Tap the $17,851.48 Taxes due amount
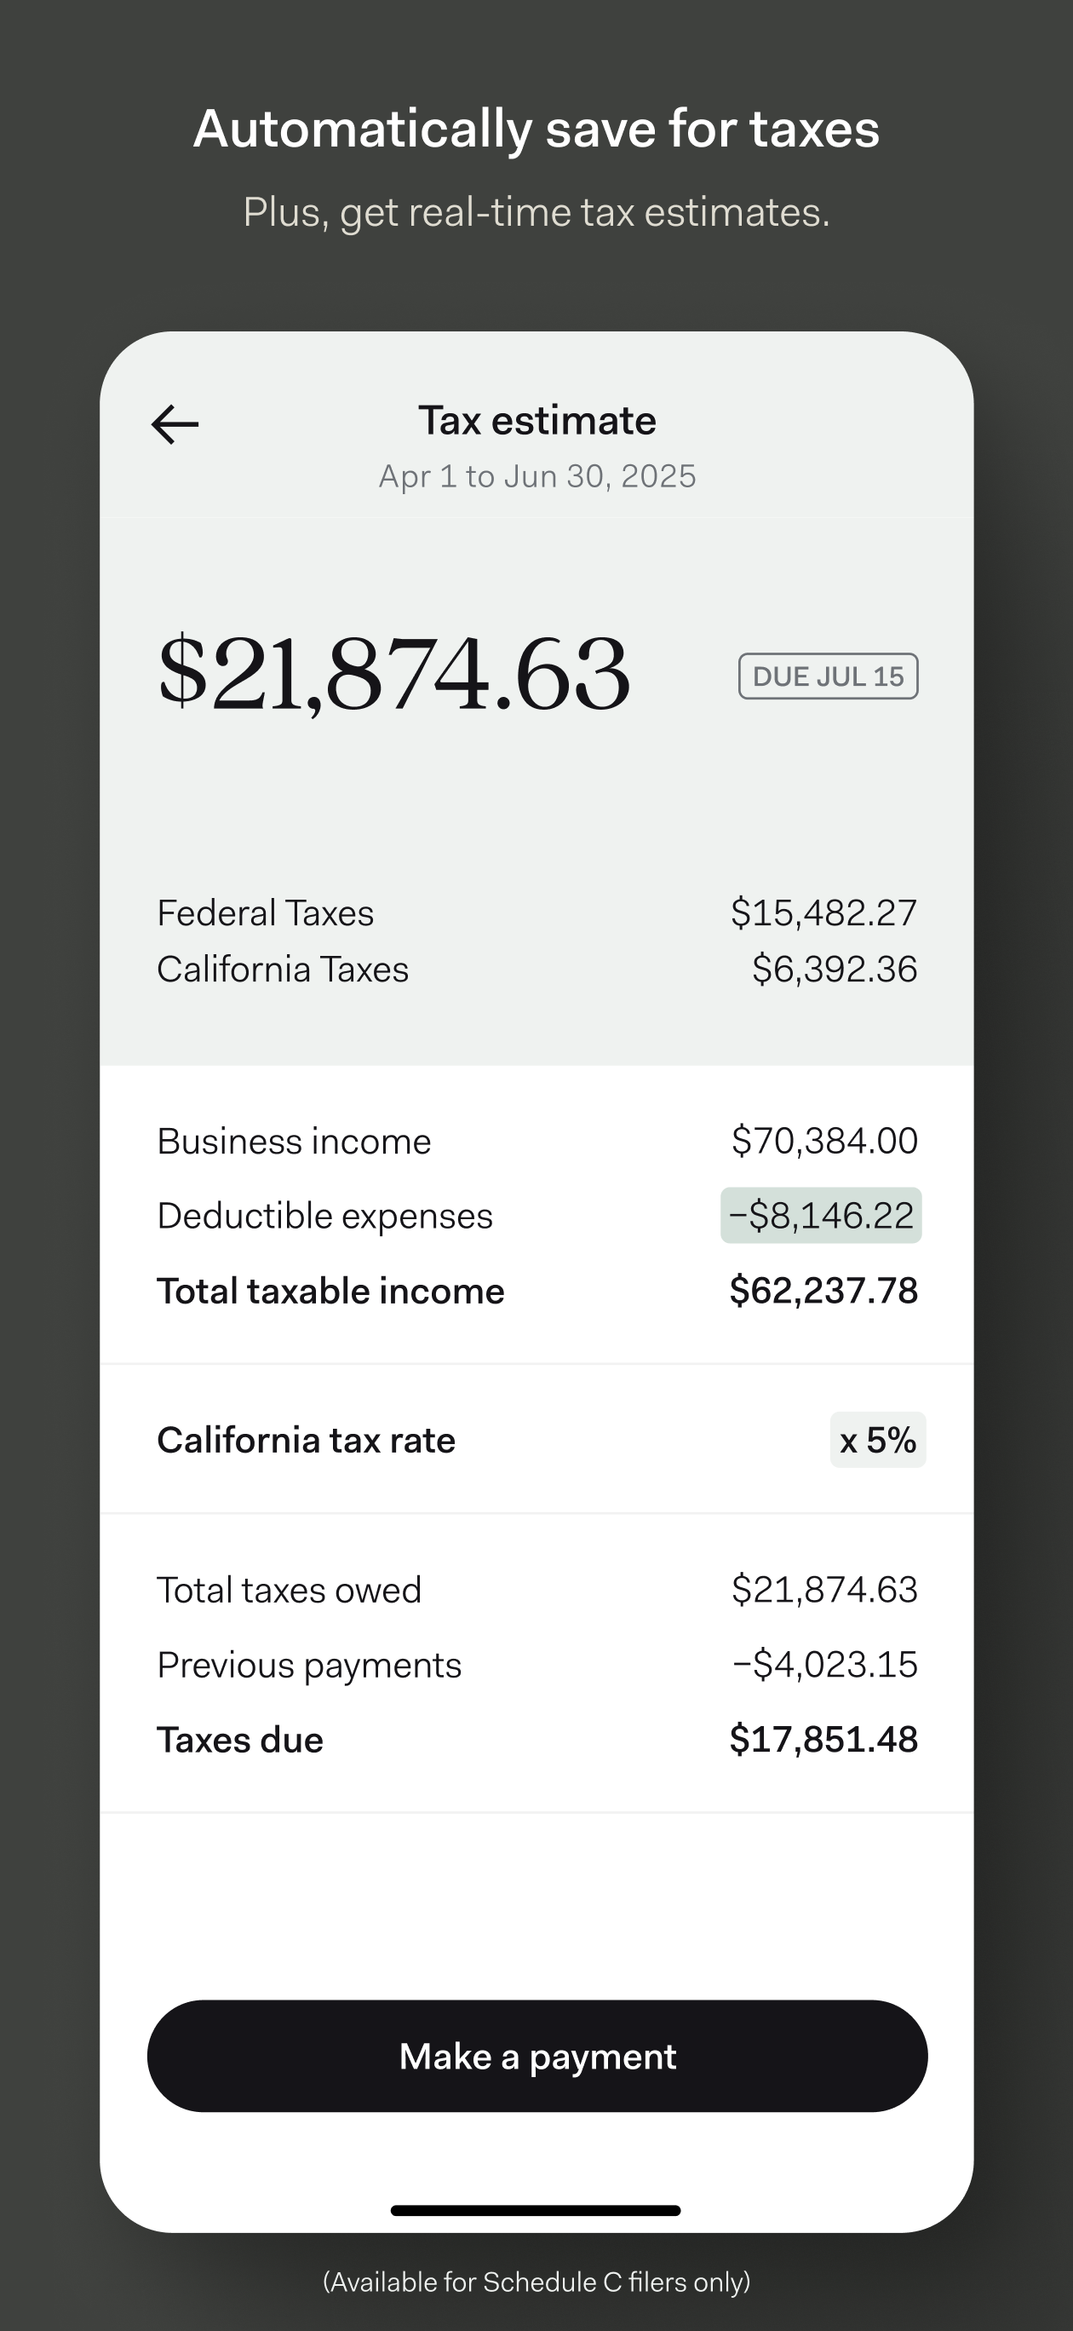The height and width of the screenshot is (2331, 1073). pos(823,1739)
